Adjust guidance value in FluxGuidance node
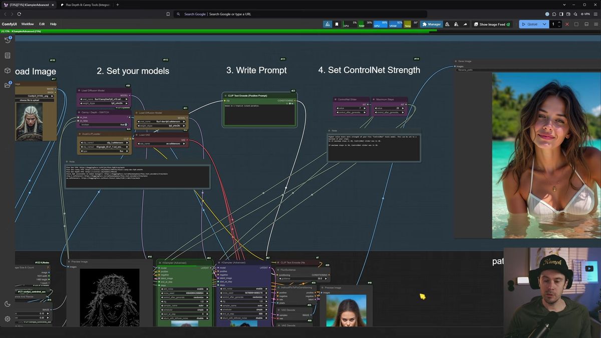 coord(303,279)
